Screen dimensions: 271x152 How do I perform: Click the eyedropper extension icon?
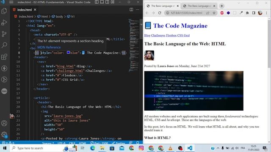click(x=241, y=13)
